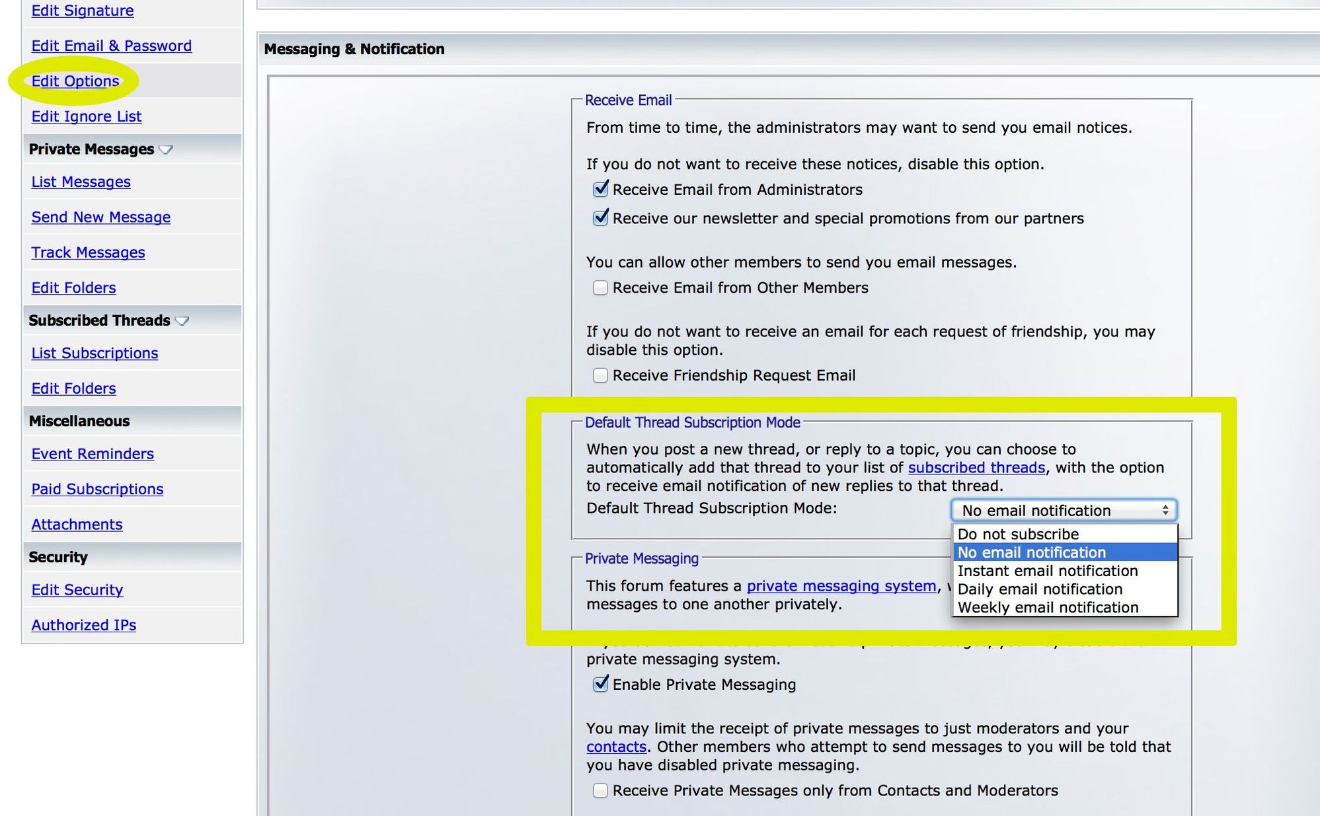Screen dimensions: 1320x816
Task: Pick Daily email notification option
Action: pyautogui.click(x=1040, y=589)
